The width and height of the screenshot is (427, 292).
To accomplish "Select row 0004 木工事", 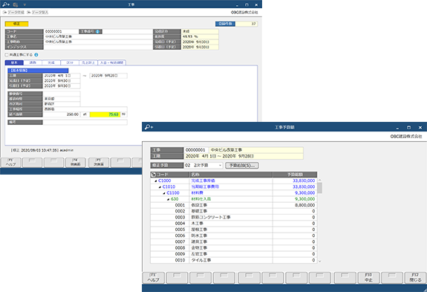I will click(234, 224).
